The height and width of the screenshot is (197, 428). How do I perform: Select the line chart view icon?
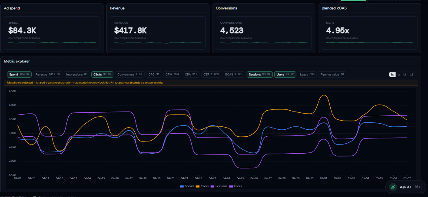[392, 74]
